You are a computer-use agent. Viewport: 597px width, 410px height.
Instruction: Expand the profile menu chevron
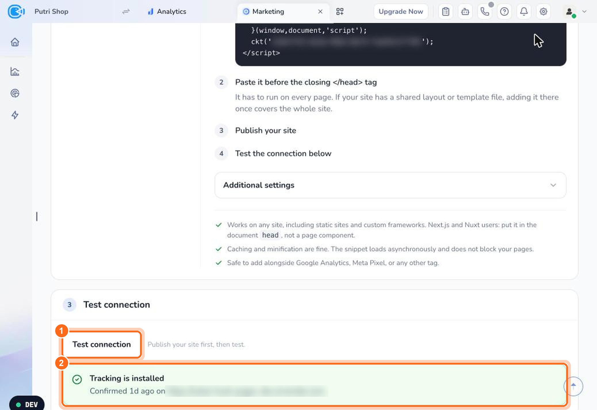[x=584, y=12]
